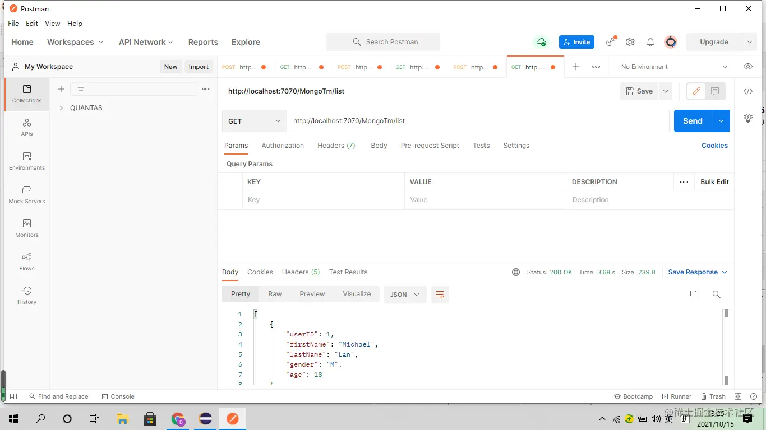Open environment quick look eye icon
The height and width of the screenshot is (430, 766).
748,67
